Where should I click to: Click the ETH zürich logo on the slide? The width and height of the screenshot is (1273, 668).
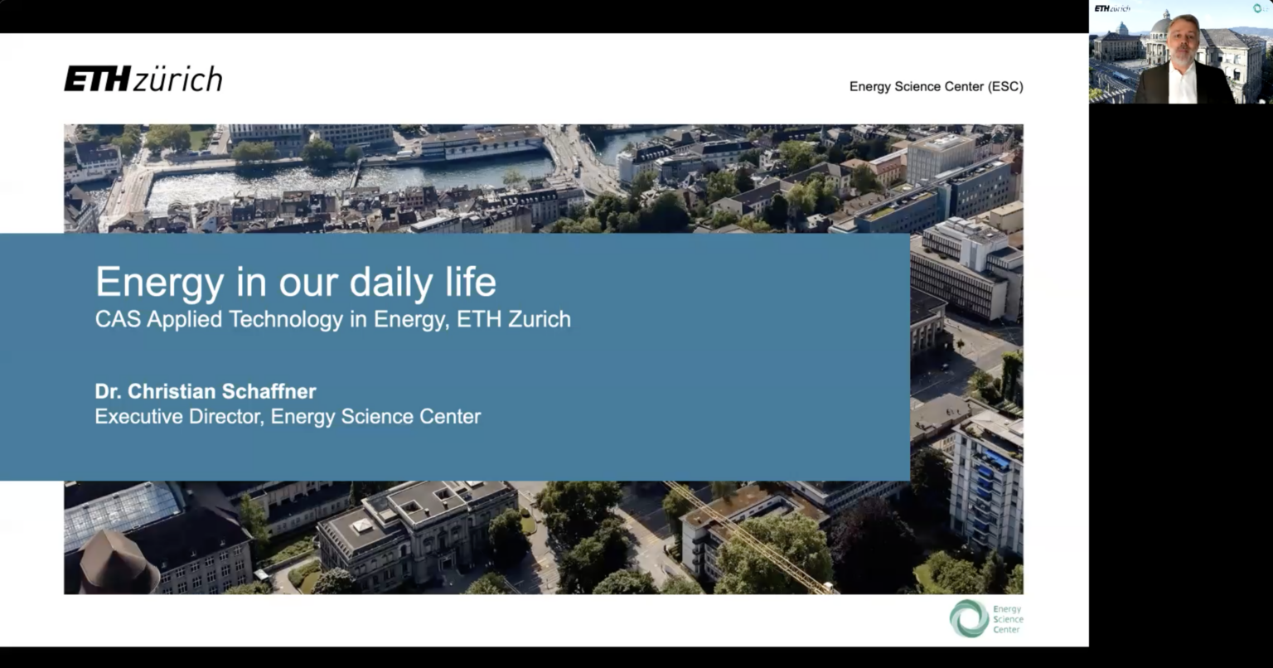(143, 79)
